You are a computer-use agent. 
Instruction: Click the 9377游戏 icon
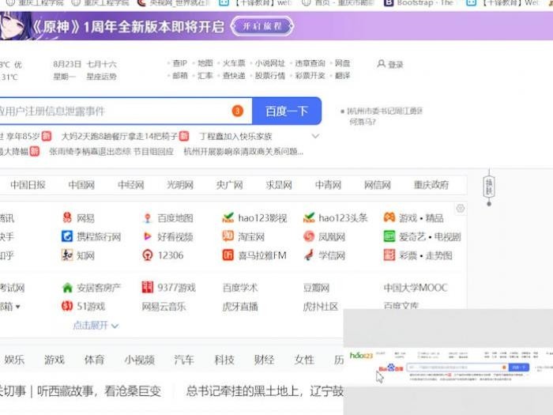[148, 287]
